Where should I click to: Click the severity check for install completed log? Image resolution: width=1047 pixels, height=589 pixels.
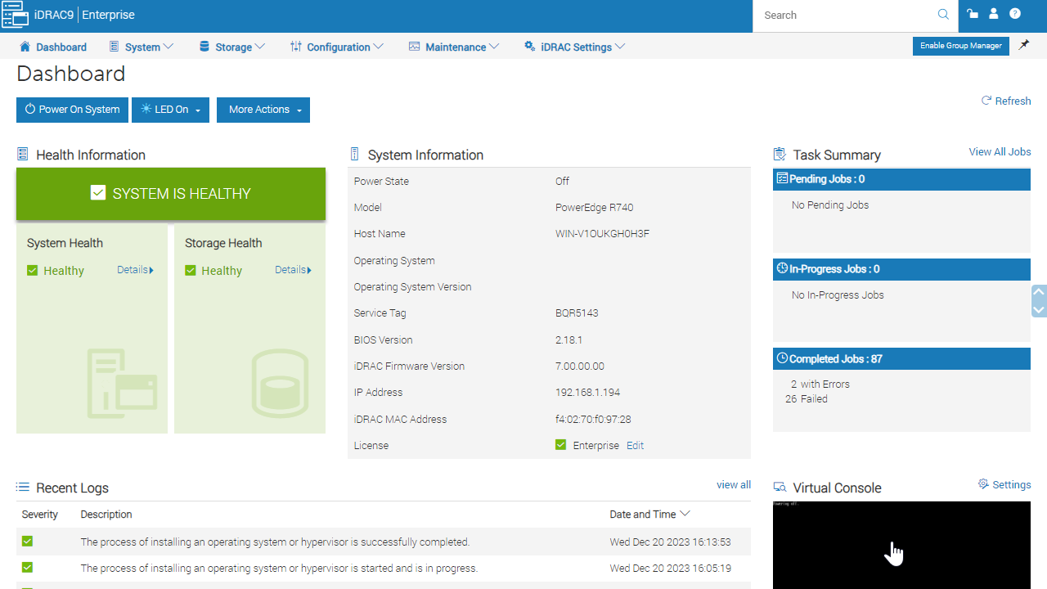27,542
